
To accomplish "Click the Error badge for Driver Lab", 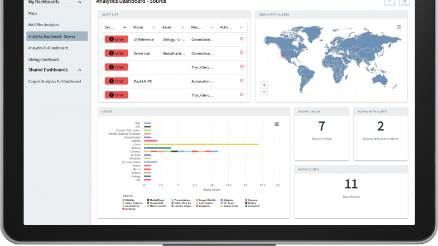I will click(116, 53).
